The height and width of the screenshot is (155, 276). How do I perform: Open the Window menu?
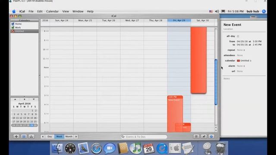tap(78, 12)
